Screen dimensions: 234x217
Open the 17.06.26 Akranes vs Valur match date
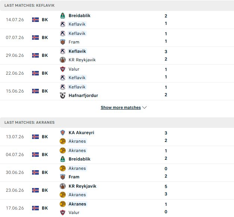[15, 208]
